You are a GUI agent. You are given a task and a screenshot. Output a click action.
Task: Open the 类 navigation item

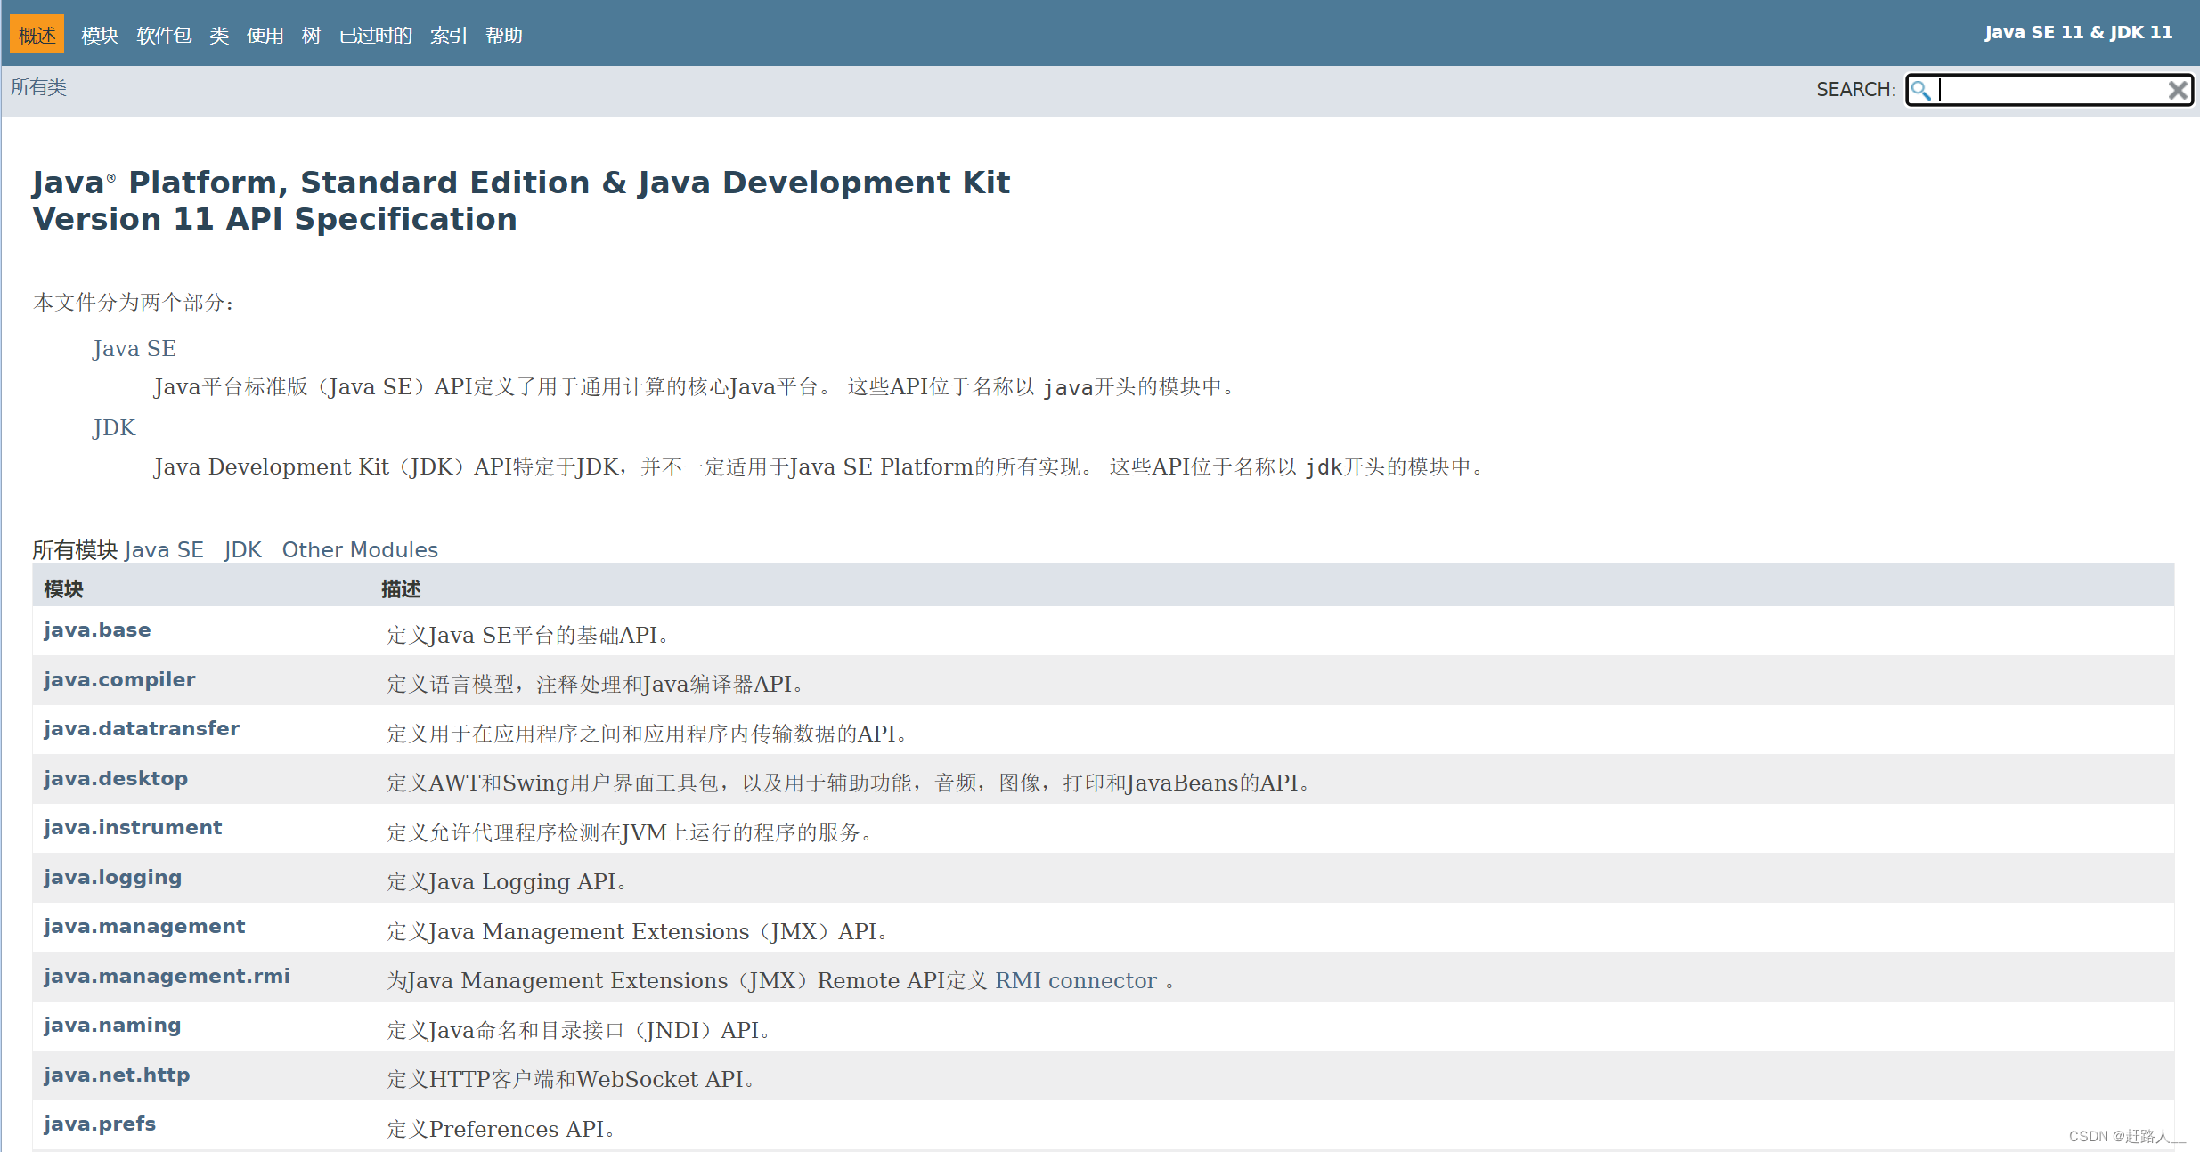[x=219, y=35]
